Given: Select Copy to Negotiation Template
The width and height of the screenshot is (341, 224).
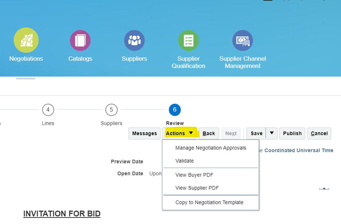Looking at the screenshot, I should 209,202.
